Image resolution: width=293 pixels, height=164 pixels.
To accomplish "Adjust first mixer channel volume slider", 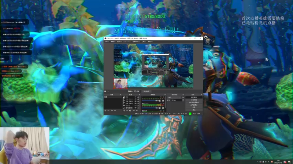I will click(150, 101).
